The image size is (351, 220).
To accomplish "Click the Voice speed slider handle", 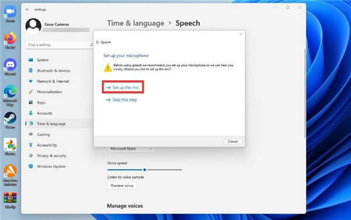I will (144, 170).
